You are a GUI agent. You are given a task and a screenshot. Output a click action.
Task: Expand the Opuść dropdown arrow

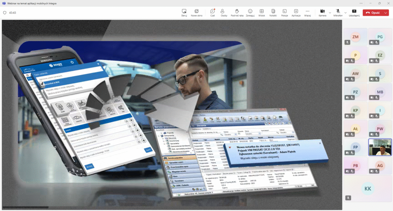coord(386,13)
